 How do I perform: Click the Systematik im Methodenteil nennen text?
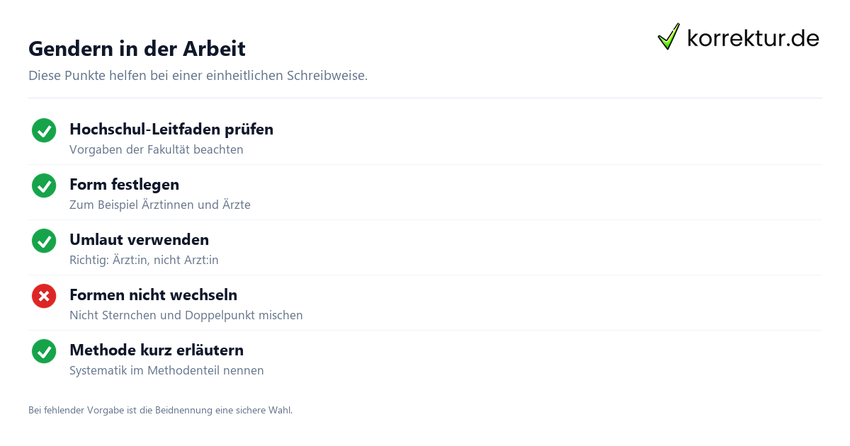pyautogui.click(x=166, y=371)
